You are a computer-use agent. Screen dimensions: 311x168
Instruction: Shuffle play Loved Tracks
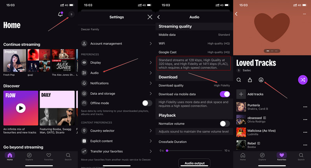pos(303,80)
